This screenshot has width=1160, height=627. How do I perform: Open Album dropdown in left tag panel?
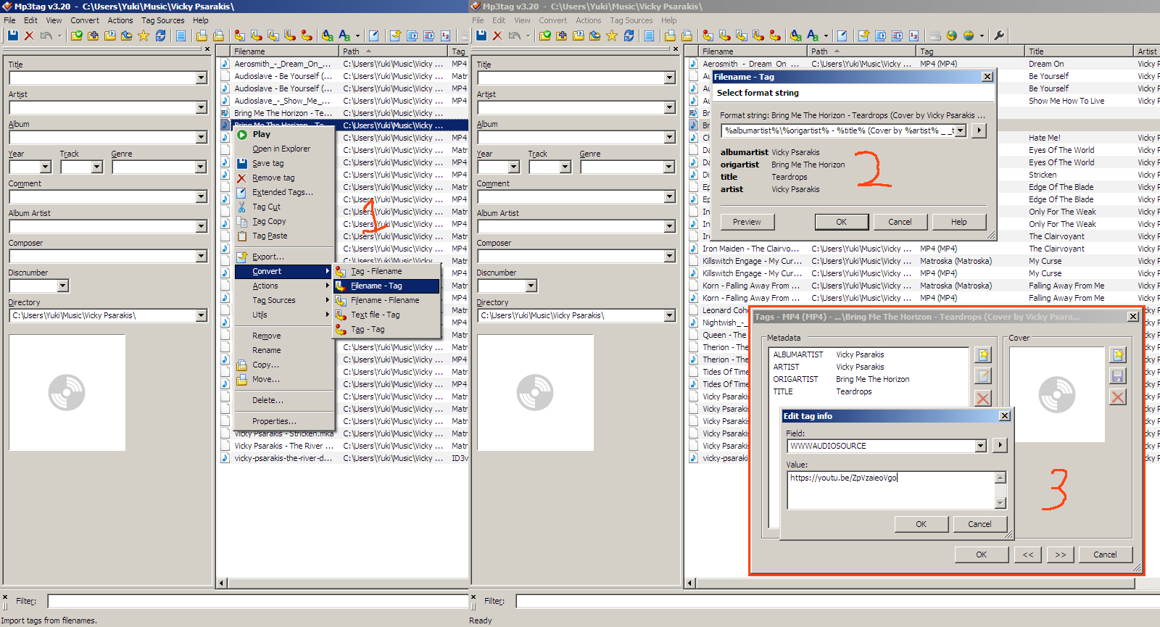(201, 137)
